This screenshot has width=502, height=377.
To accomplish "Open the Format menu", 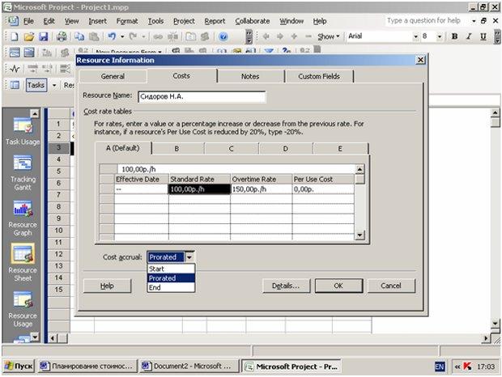I will click(127, 21).
